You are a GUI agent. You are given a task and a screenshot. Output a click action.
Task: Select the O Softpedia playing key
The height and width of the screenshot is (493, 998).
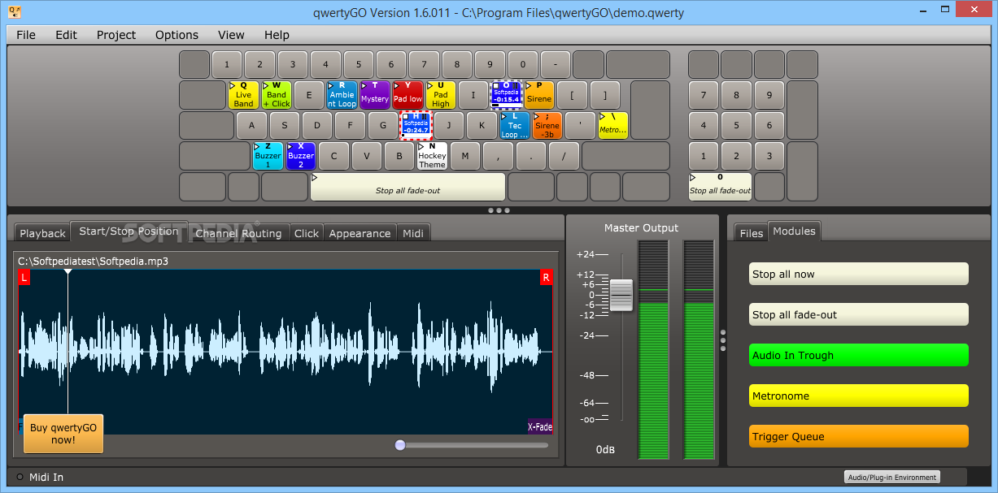(506, 95)
